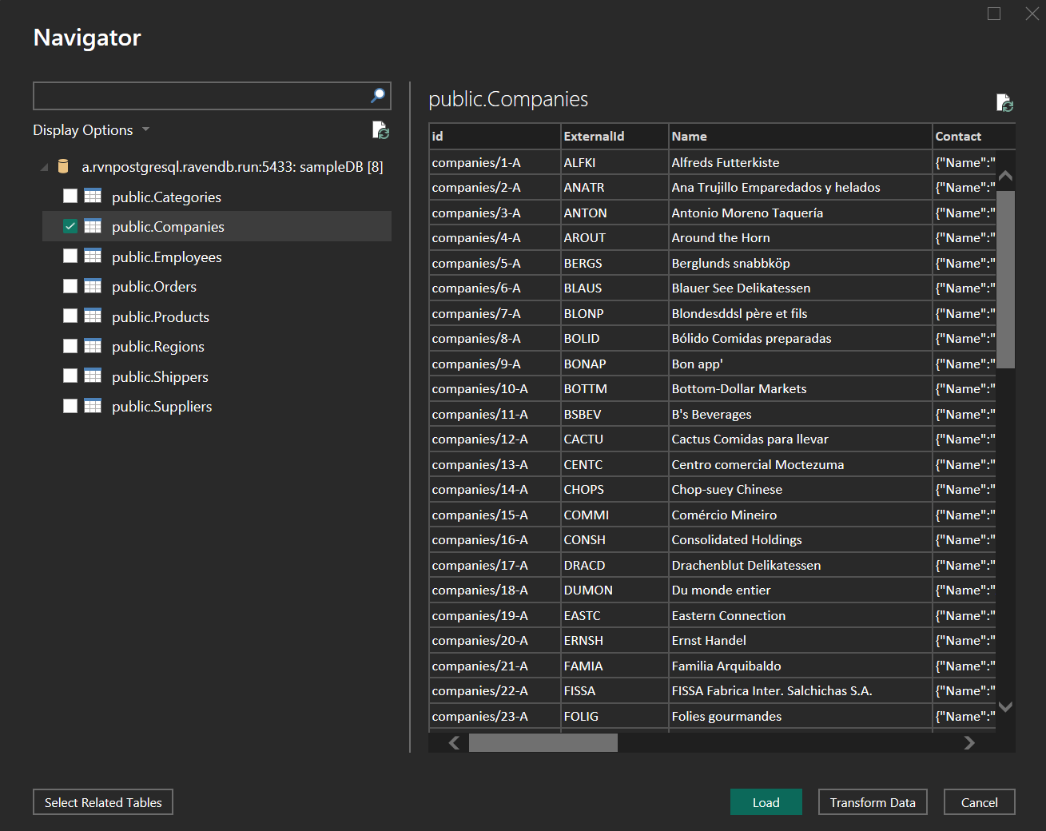Open the Display Options dropdown
The height and width of the screenshot is (831, 1046).
point(91,130)
